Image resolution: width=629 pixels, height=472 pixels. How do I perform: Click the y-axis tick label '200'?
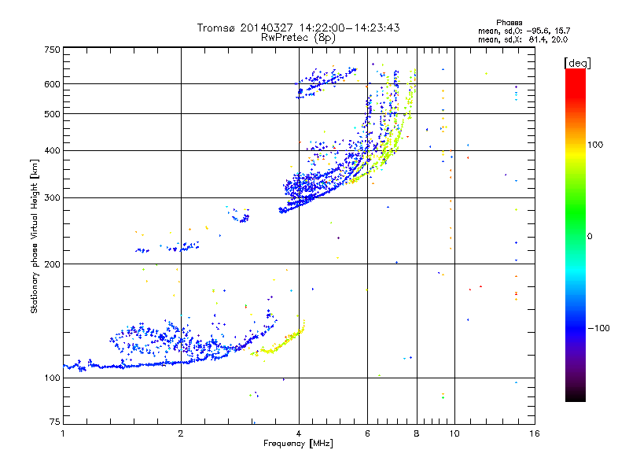(52, 264)
